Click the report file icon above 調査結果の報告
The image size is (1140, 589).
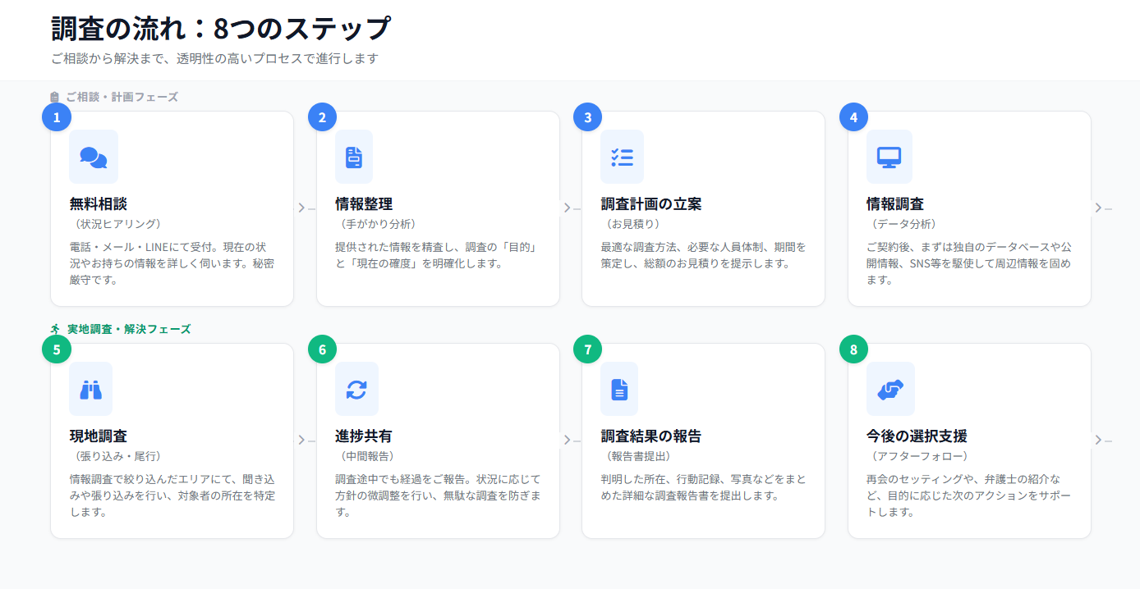click(x=619, y=389)
